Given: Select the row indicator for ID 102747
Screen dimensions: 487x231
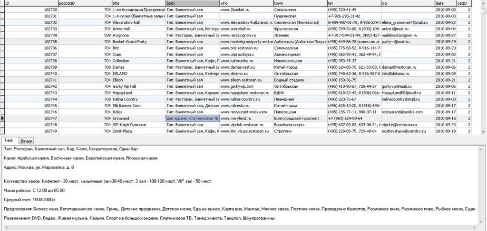Looking at the screenshot, I should click(2, 118).
